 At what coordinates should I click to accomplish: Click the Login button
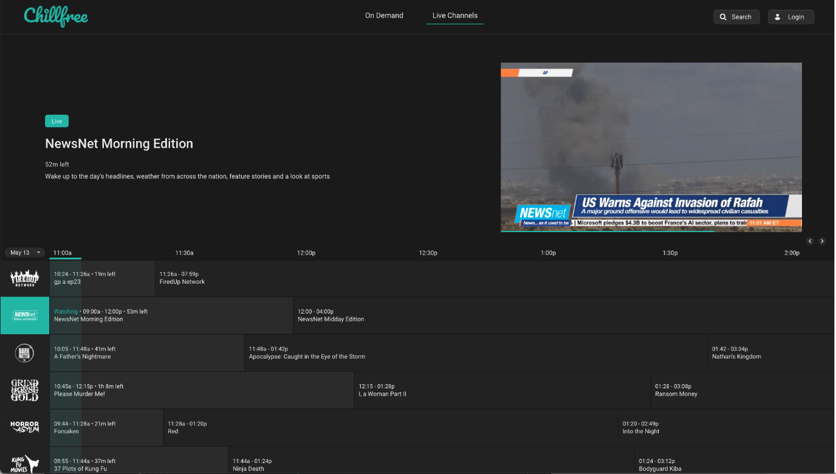point(791,17)
